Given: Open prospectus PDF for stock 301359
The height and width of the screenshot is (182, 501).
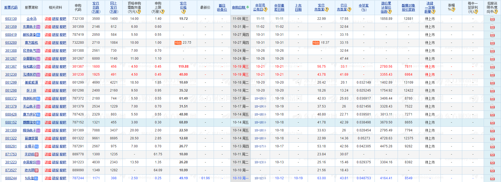Looking at the screenshot, I should (492, 27).
